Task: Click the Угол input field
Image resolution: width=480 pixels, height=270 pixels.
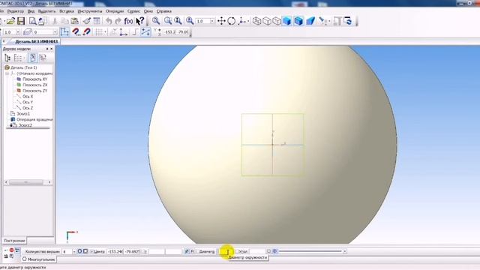Action: pos(257,251)
